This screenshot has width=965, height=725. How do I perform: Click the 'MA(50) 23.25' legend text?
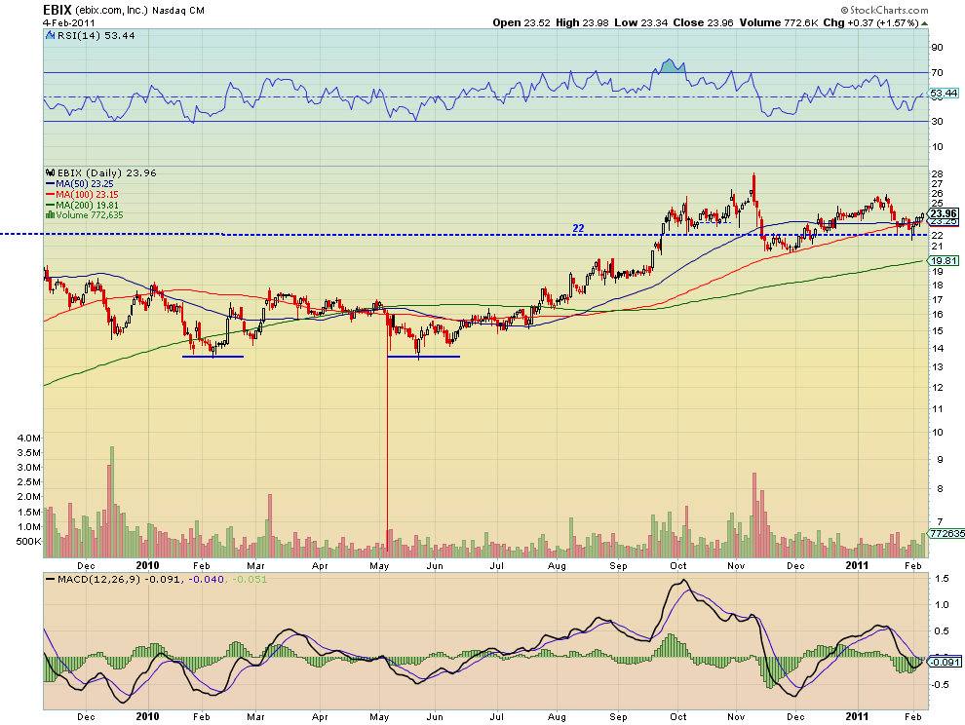[85, 184]
